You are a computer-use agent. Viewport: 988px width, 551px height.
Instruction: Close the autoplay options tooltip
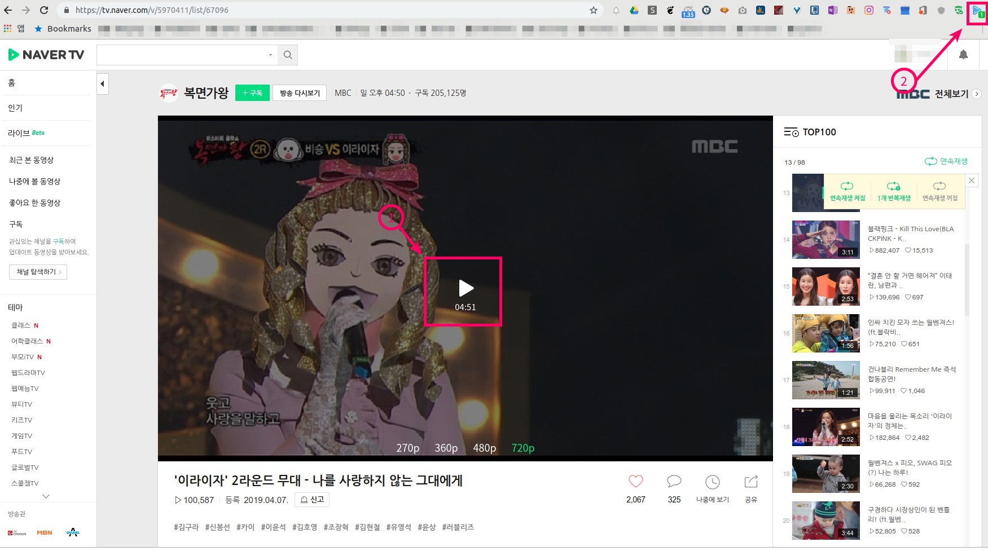point(972,180)
